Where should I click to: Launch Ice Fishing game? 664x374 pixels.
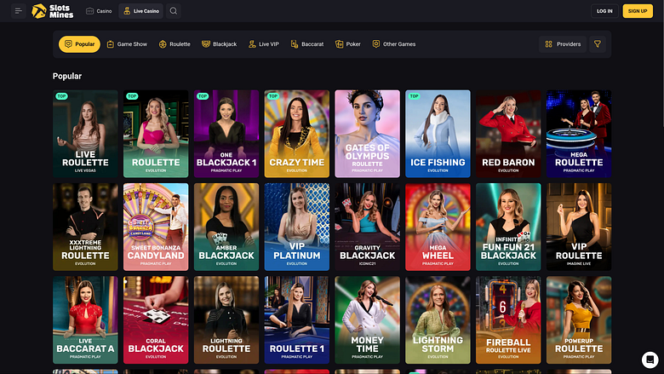click(x=438, y=134)
